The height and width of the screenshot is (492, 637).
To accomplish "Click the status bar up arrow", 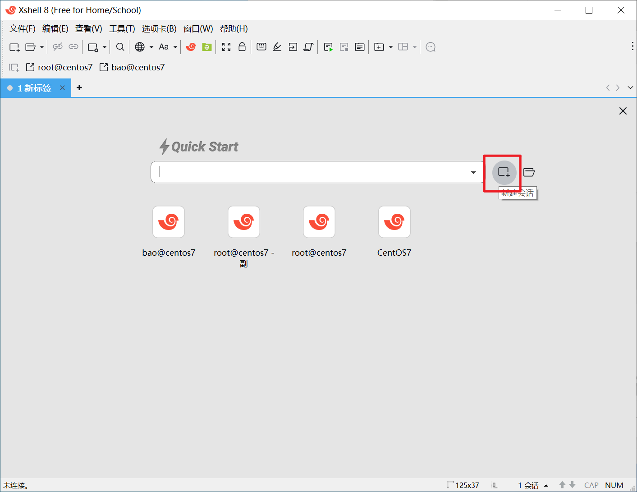I will pos(562,485).
